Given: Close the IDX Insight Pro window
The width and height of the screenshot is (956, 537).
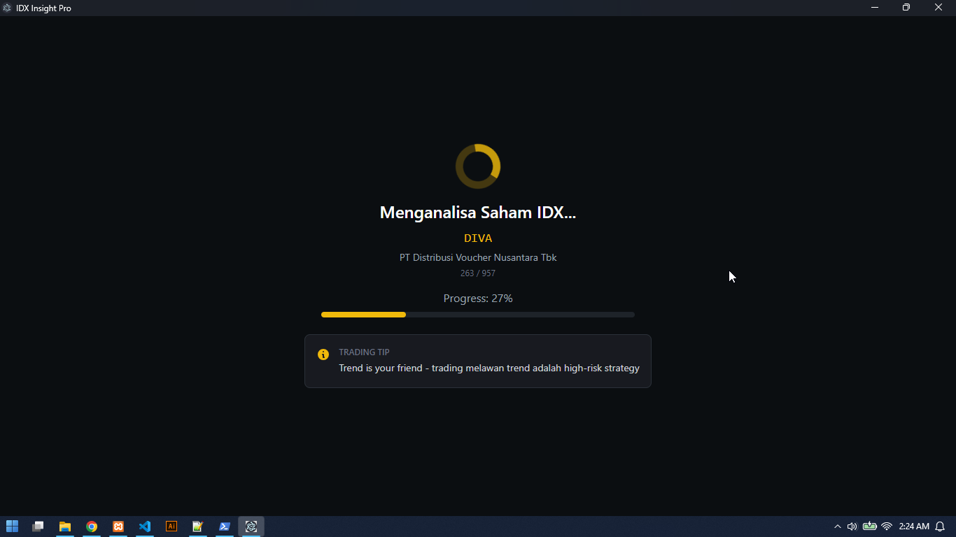Looking at the screenshot, I should pos(939,8).
